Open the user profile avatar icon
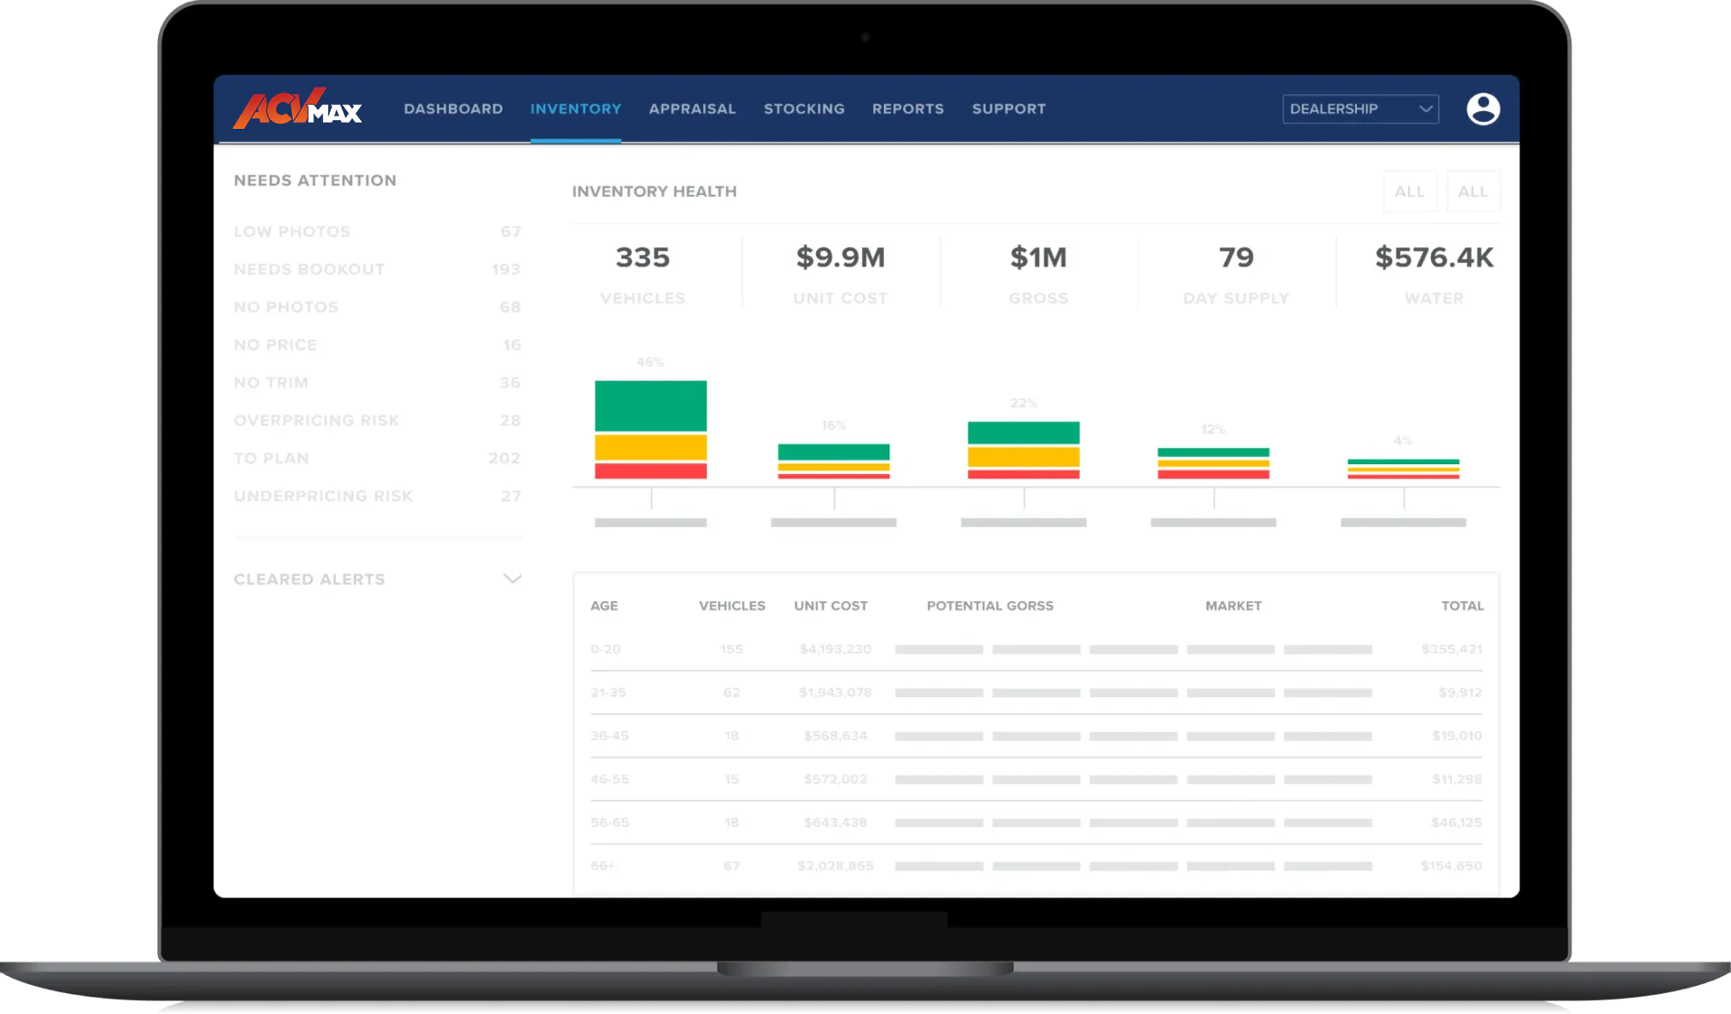The image size is (1731, 1014). tap(1482, 109)
